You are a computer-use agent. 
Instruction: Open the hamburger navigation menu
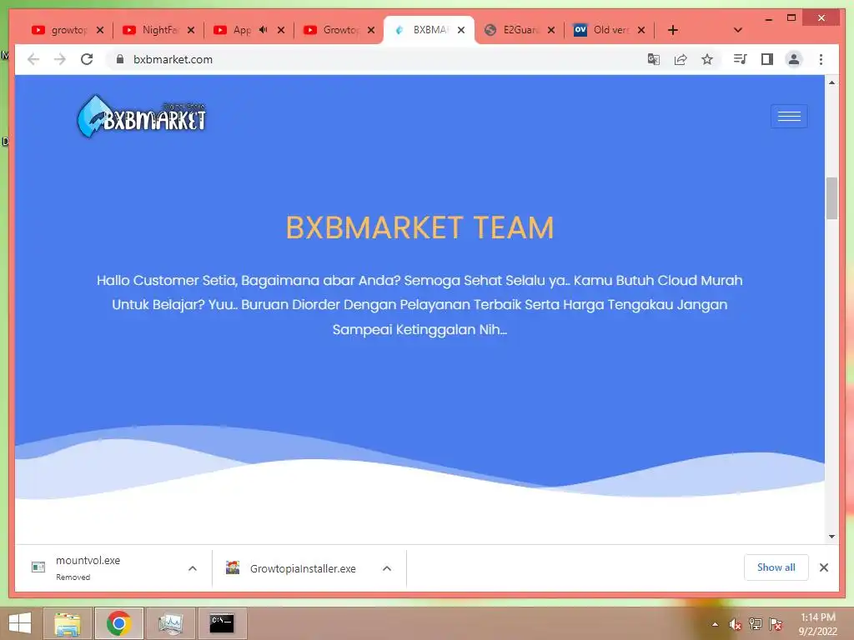(789, 116)
